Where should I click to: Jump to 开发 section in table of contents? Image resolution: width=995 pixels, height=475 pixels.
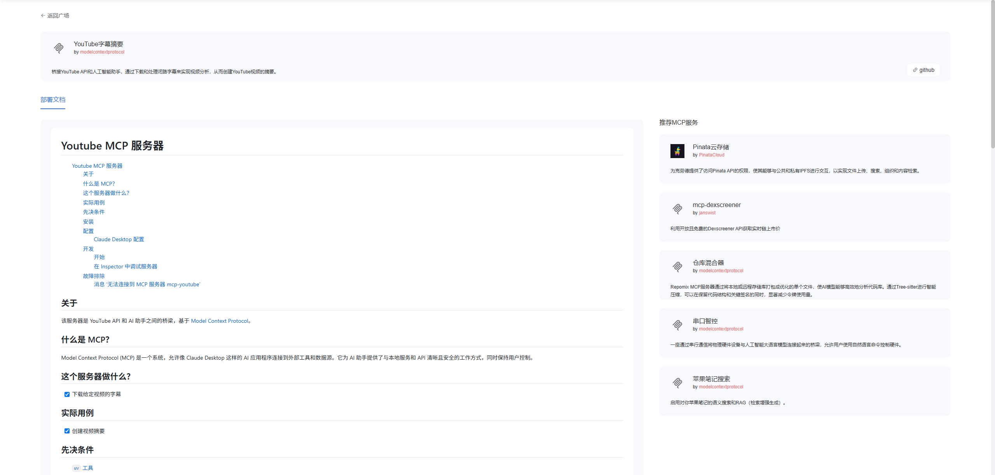[88, 249]
